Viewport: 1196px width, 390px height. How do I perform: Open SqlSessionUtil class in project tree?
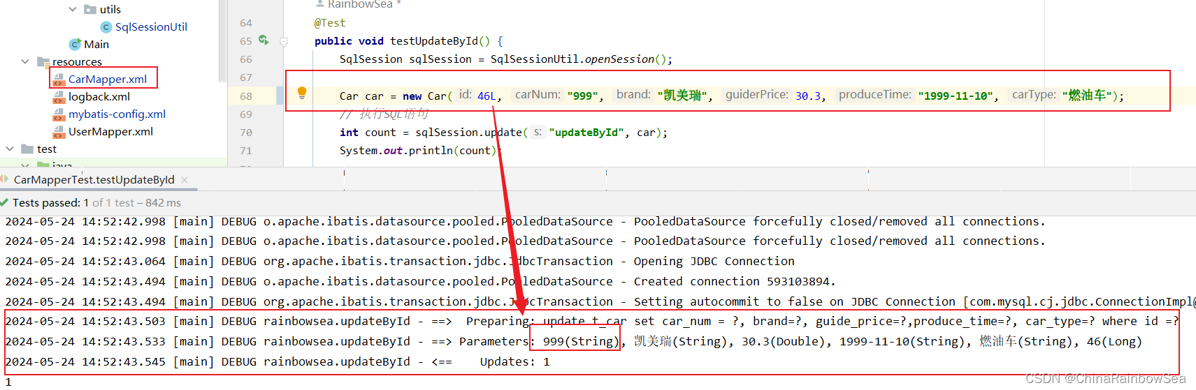click(x=151, y=27)
